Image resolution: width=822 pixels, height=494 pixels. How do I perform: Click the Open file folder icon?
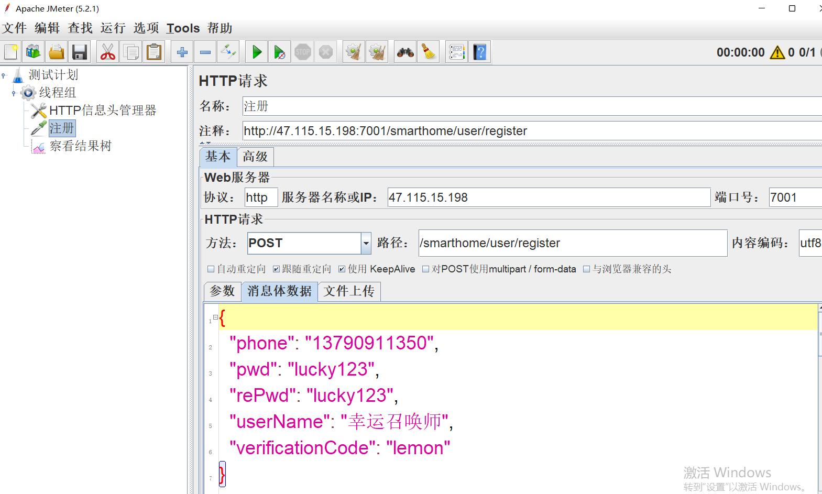(57, 52)
